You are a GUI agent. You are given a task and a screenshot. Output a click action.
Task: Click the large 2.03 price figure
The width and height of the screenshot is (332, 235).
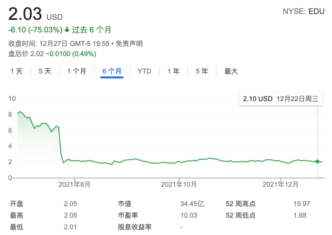25,14
